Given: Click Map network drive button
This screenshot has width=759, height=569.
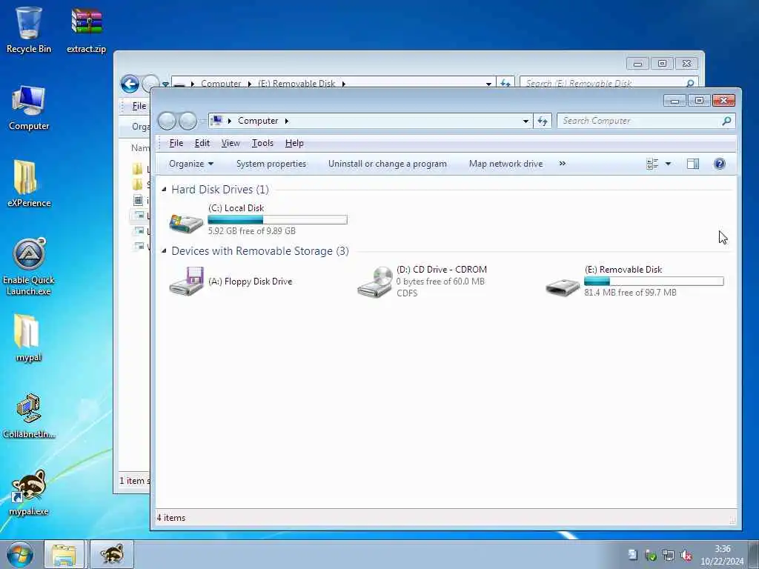Looking at the screenshot, I should point(506,164).
